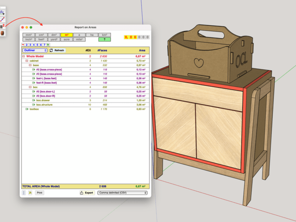
Task: Collapse the cabinet tree node
Action: (x=27, y=61)
